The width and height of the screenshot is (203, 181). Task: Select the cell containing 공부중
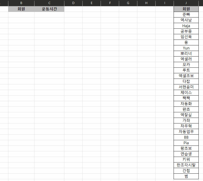pos(186,31)
